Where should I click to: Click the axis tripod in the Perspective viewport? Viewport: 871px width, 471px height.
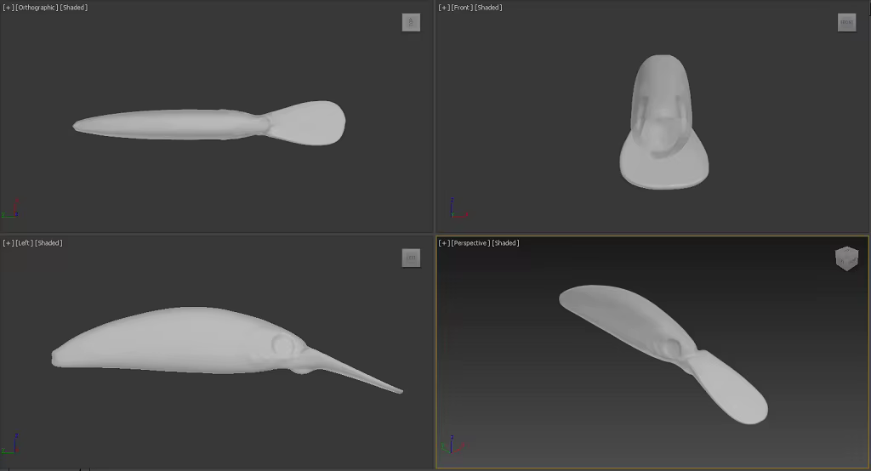coord(453,445)
